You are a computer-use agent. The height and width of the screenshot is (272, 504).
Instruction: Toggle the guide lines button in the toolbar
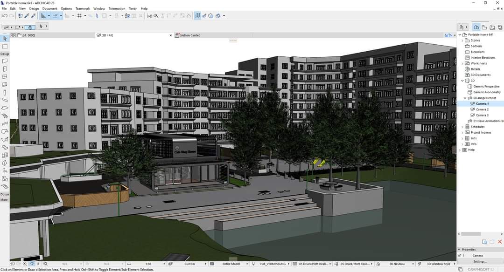56,15
